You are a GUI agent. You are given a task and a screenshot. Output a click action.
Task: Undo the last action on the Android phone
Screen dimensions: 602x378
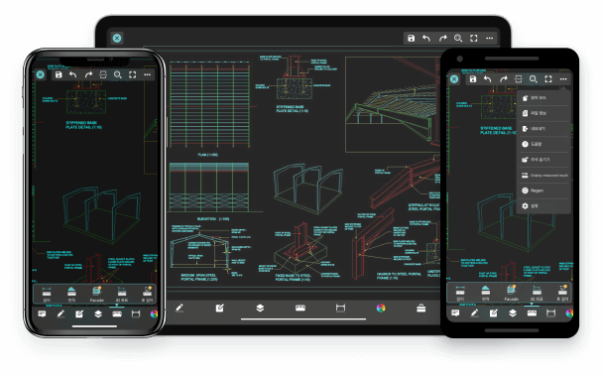tap(488, 78)
